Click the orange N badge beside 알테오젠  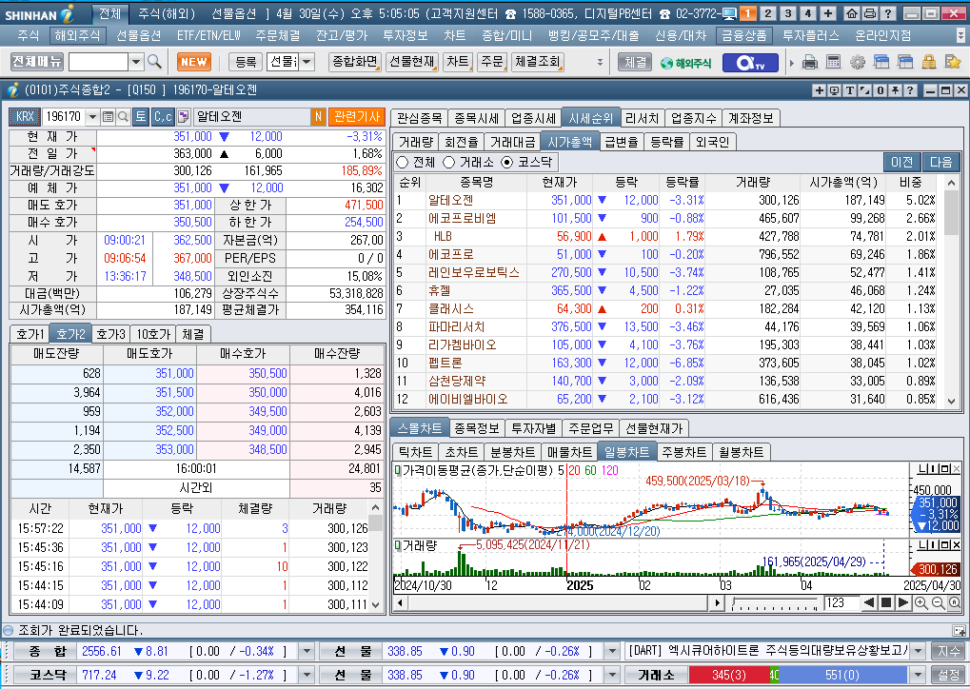point(318,116)
